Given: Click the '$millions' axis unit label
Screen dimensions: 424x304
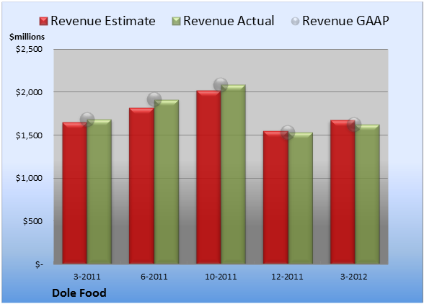Looking at the screenshot, I should [27, 37].
